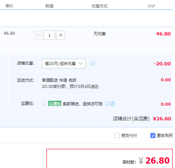Click the 朋友代付 label text
This screenshot has height=168, width=175.
pos(129,136)
